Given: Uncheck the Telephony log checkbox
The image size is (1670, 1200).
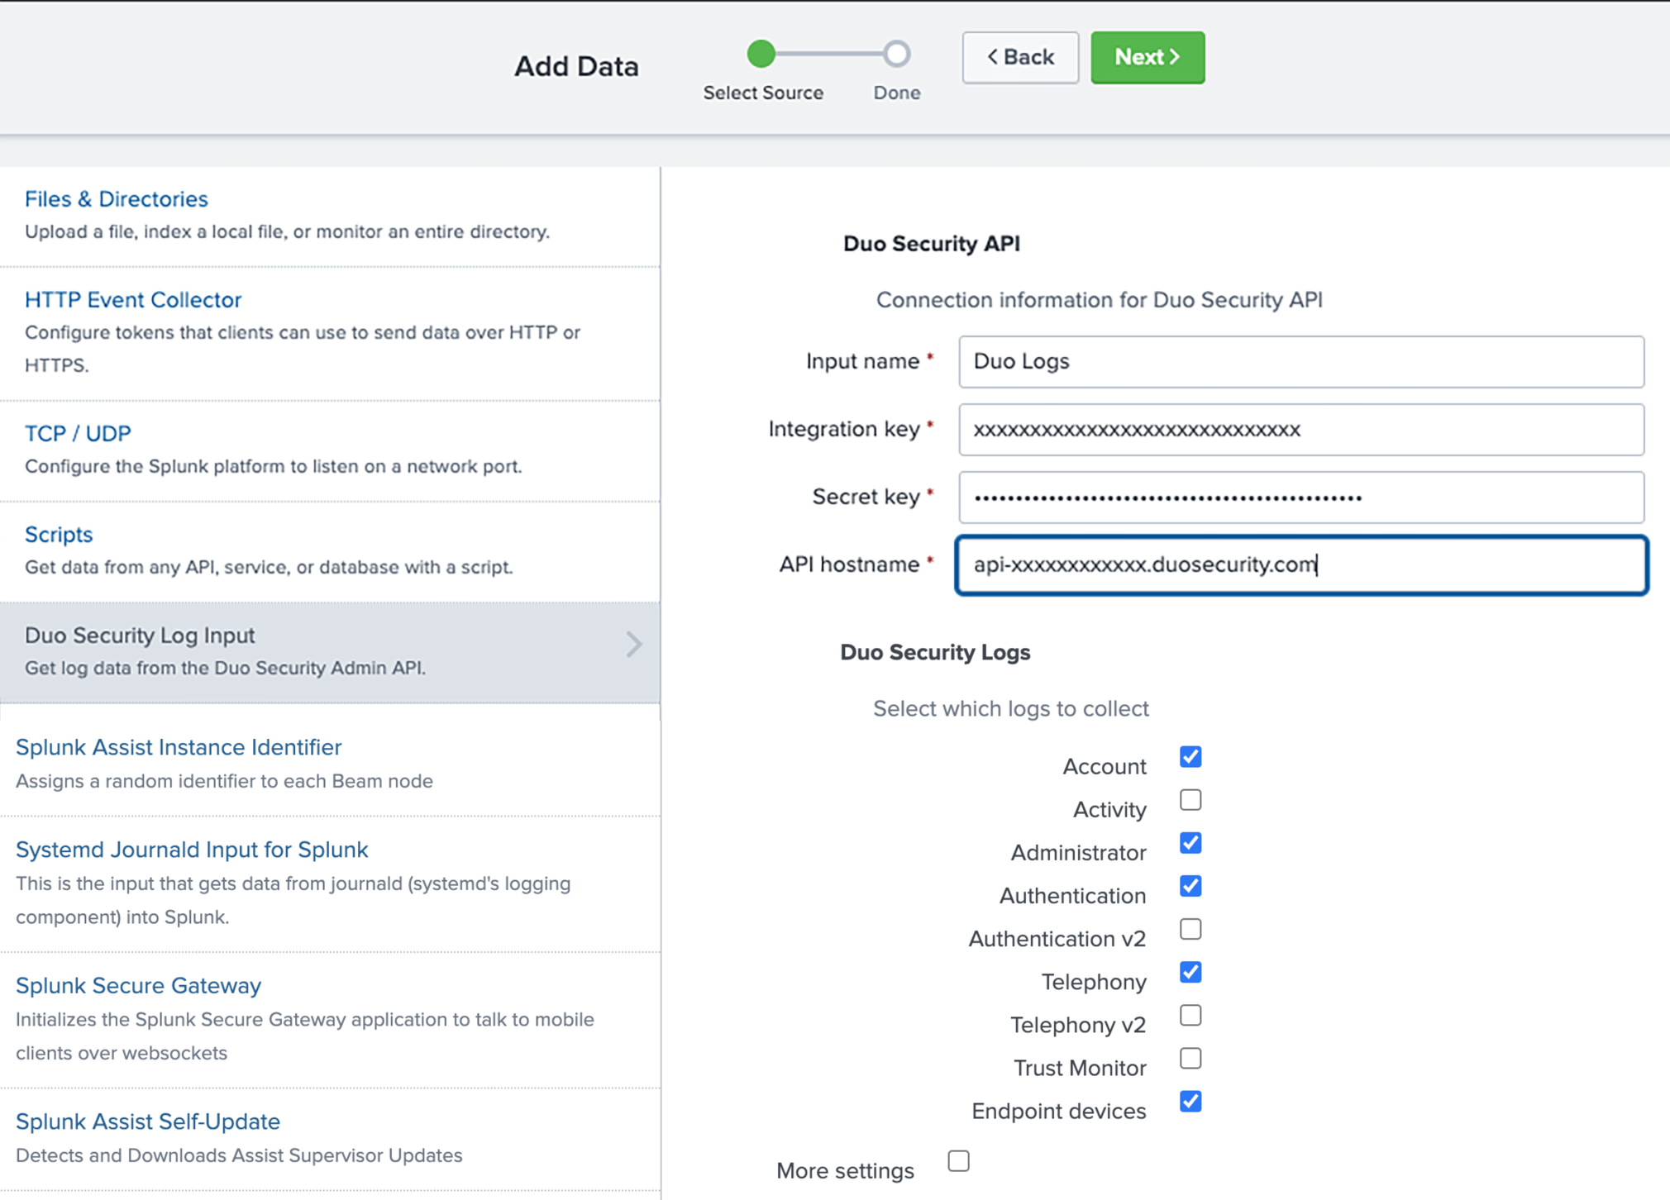Looking at the screenshot, I should pyautogui.click(x=1190, y=972).
